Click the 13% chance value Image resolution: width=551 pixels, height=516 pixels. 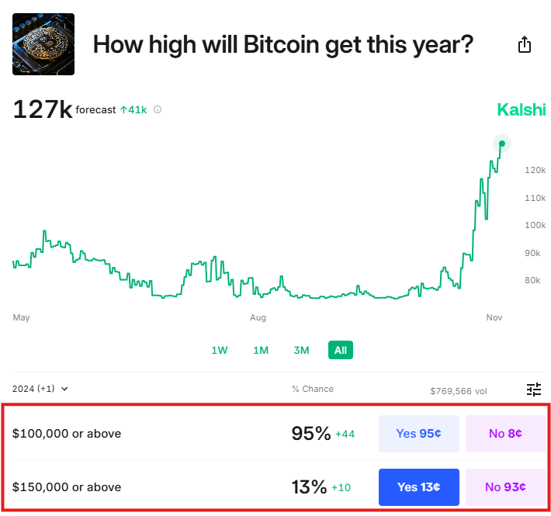(x=309, y=487)
